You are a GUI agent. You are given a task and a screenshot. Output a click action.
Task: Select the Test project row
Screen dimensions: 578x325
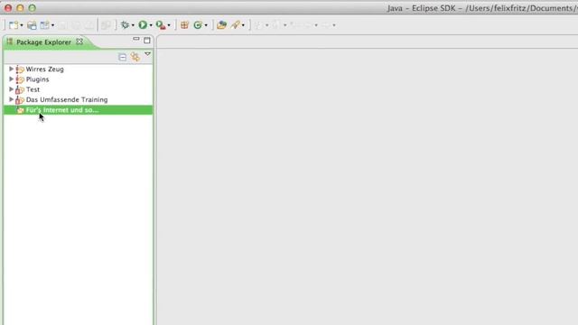pyautogui.click(x=79, y=89)
